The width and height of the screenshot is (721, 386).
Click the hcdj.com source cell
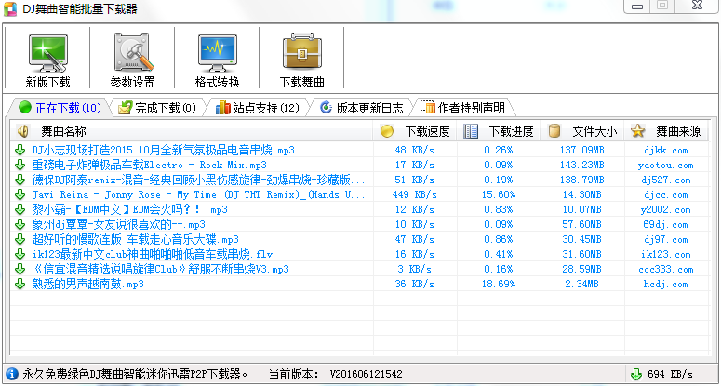coord(666,284)
